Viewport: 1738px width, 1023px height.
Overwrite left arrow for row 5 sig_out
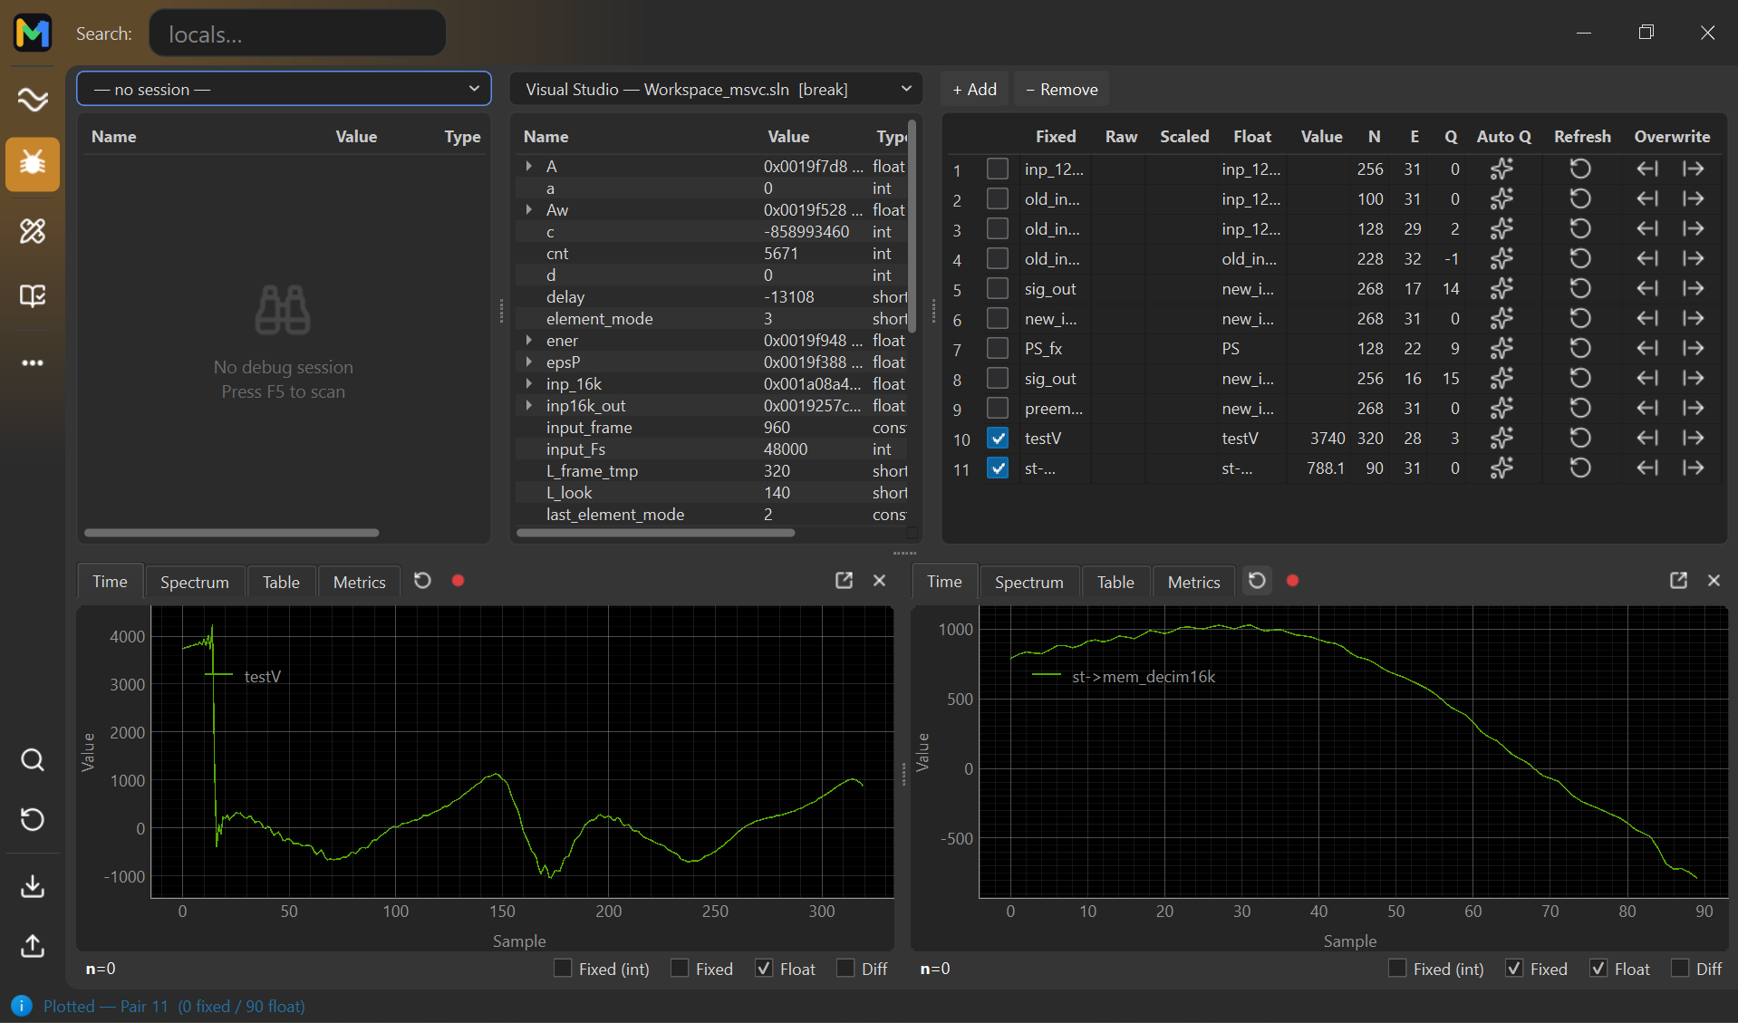(x=1647, y=289)
